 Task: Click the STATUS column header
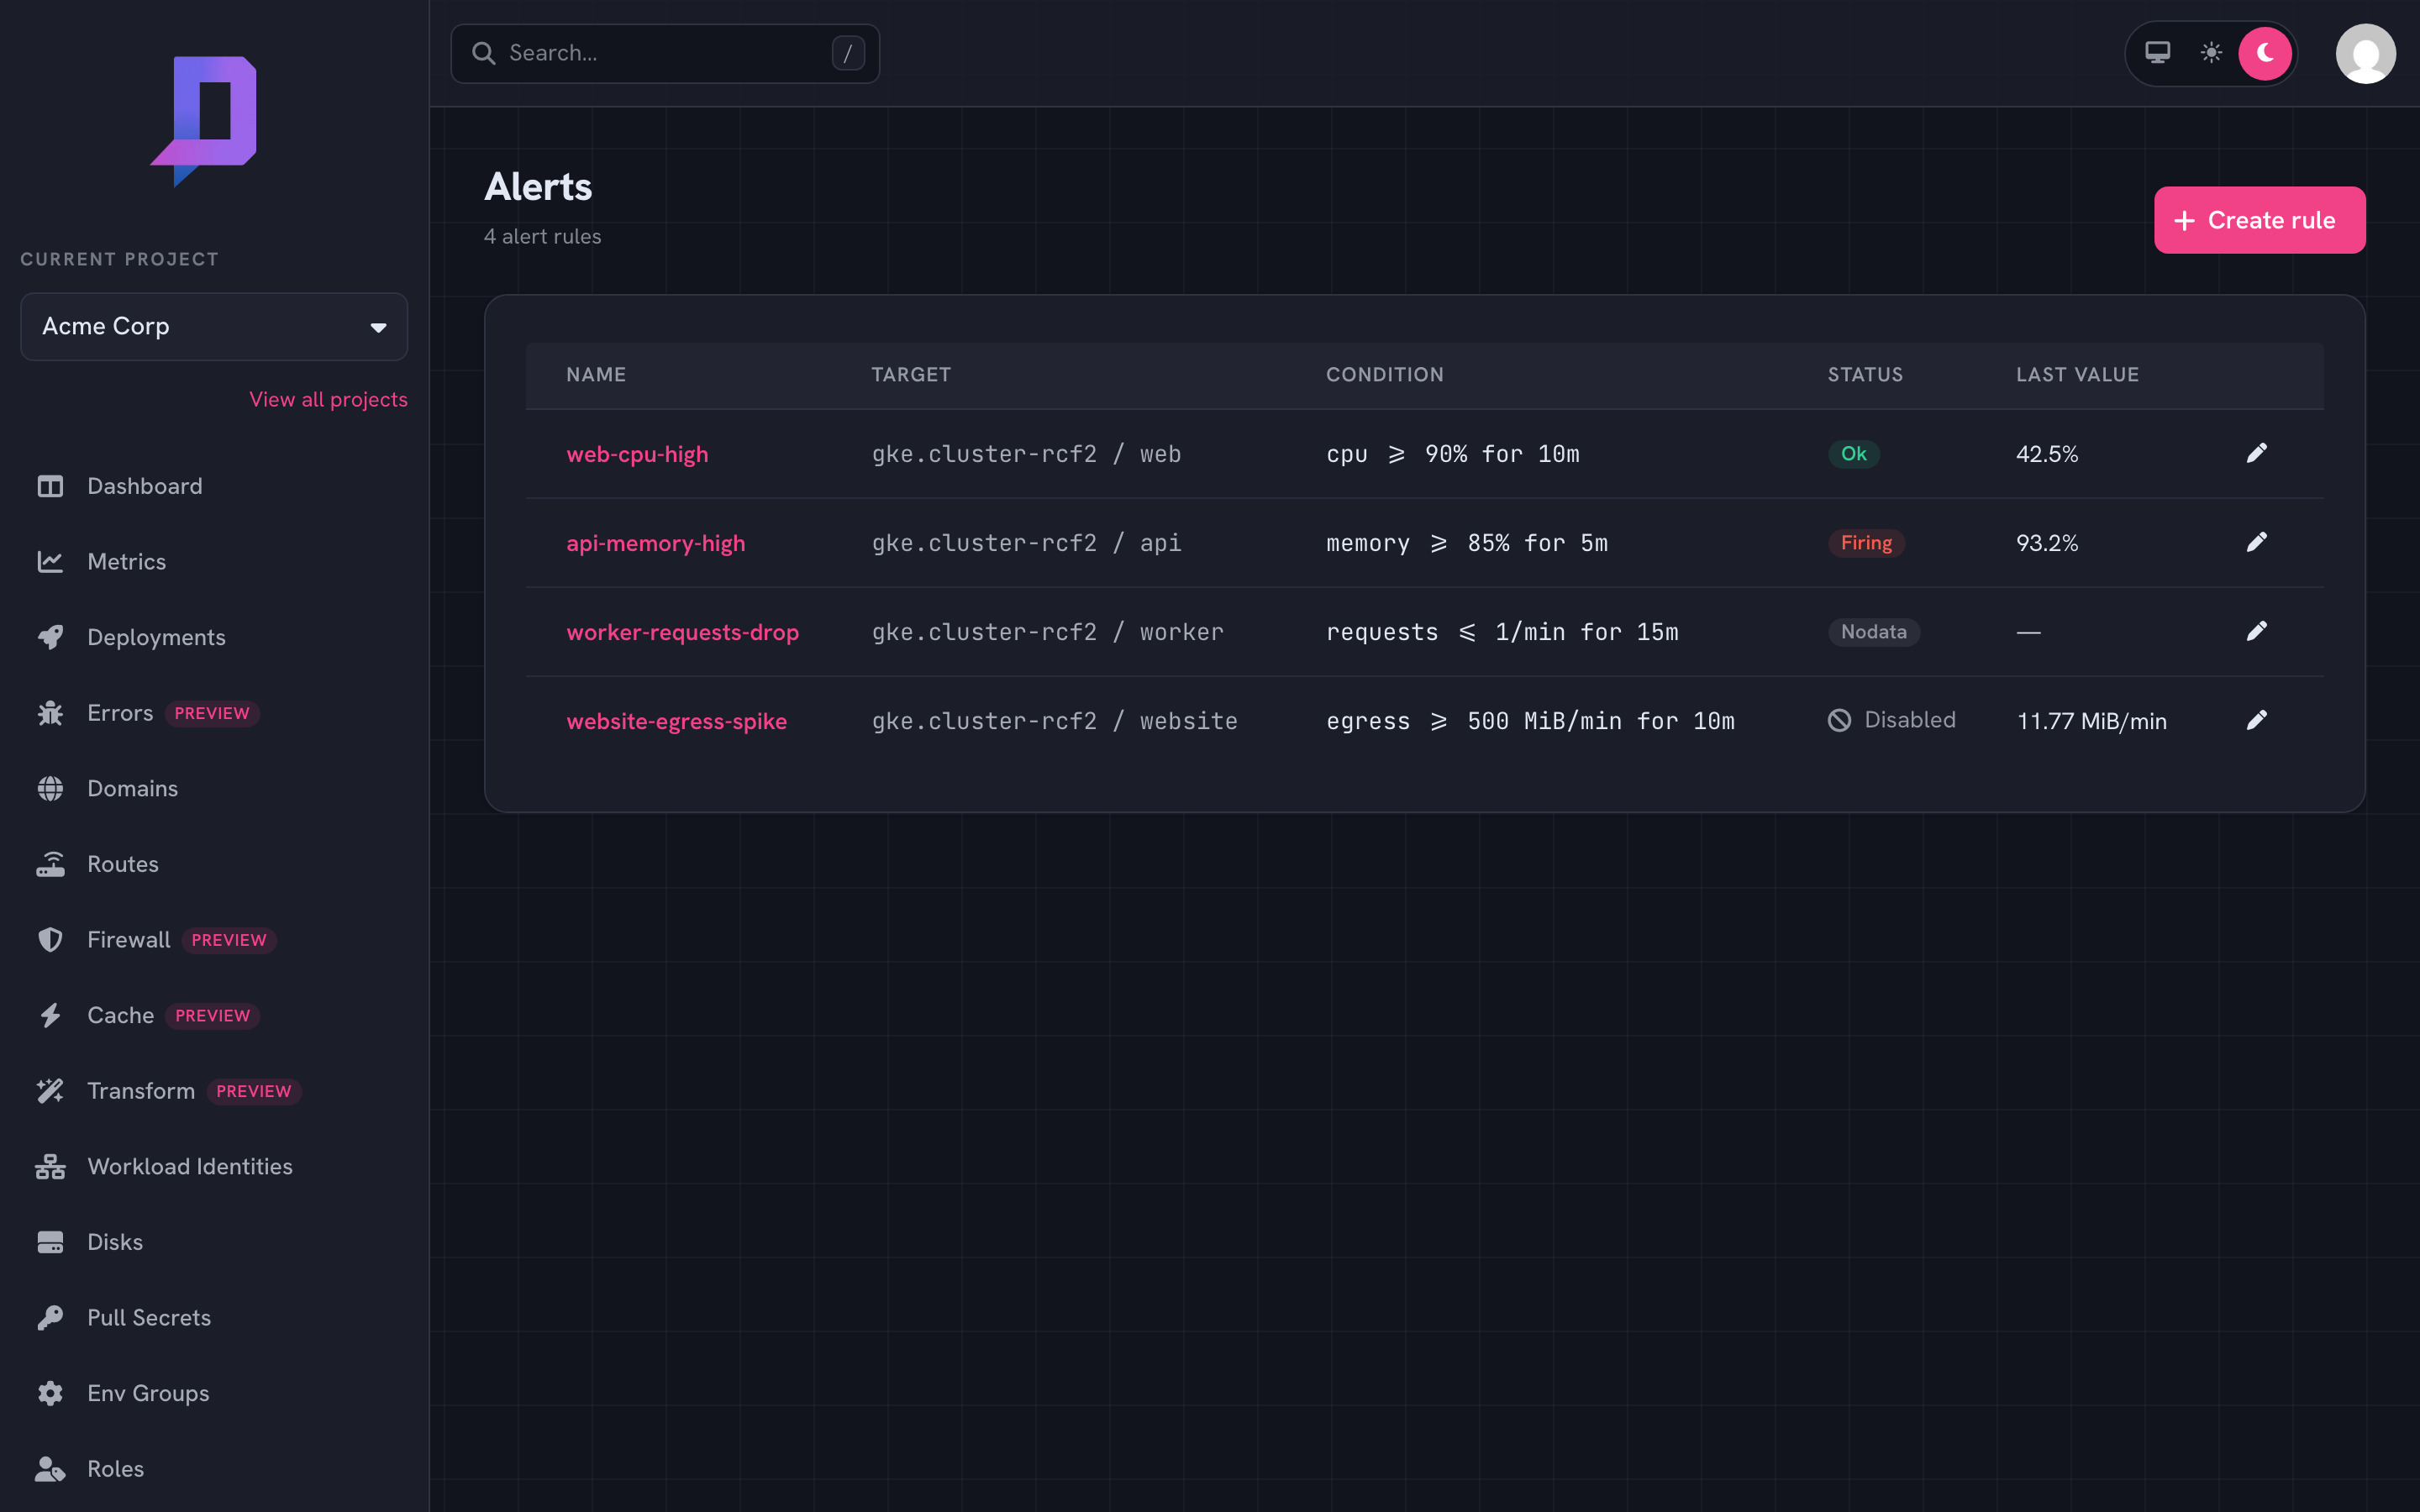[1865, 375]
